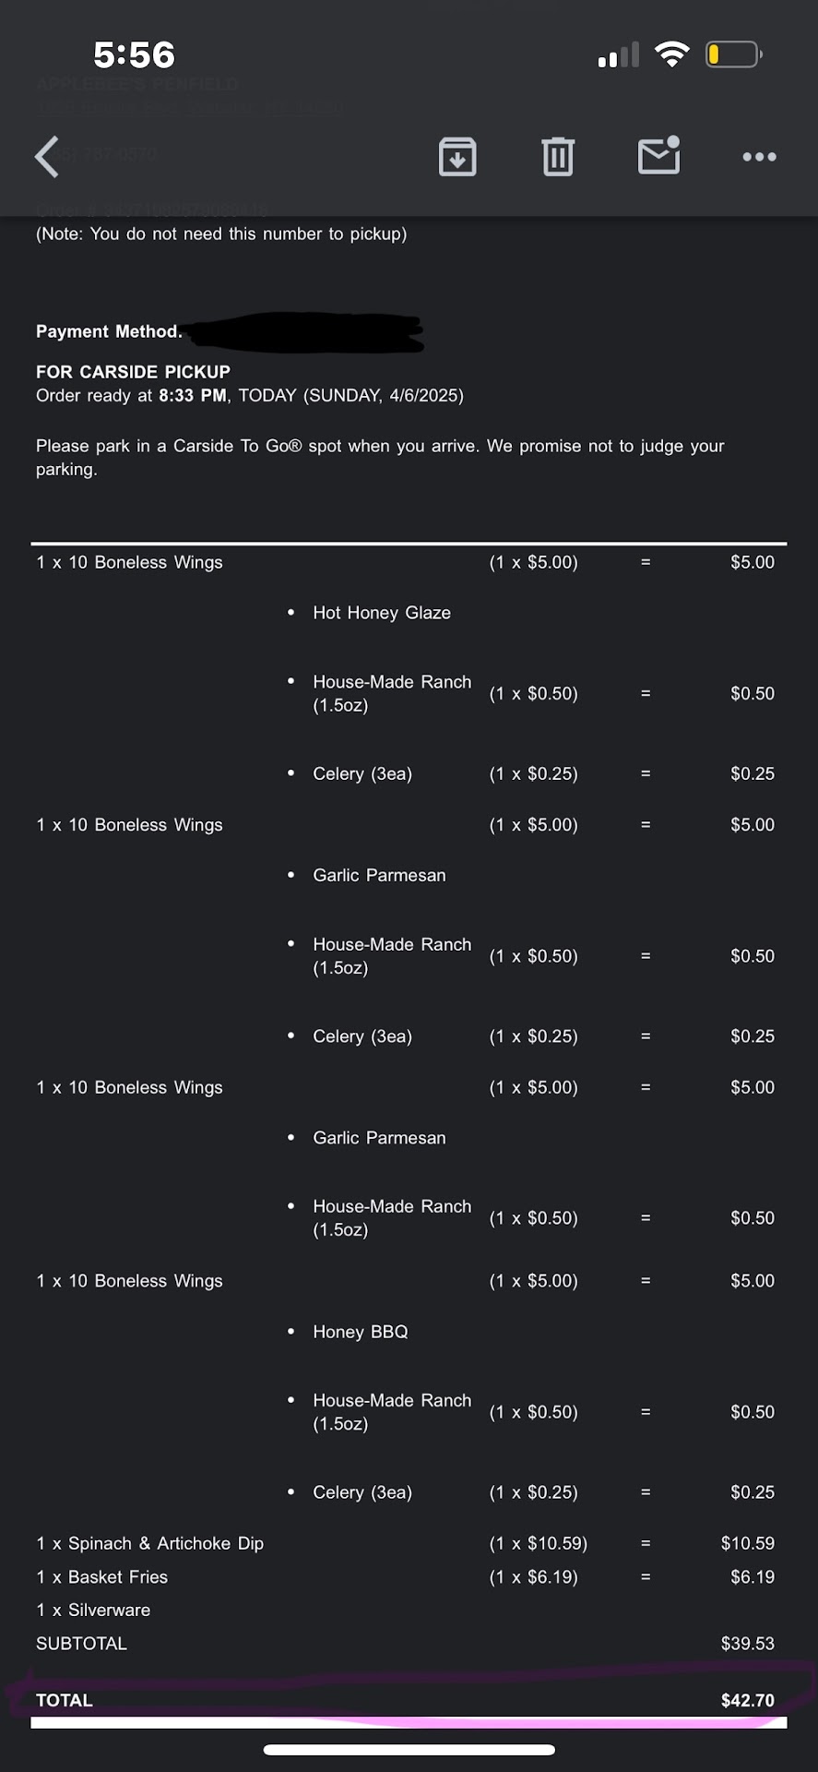The image size is (818, 1772).
Task: Select the Honey BBQ sauce line
Action: point(361,1332)
